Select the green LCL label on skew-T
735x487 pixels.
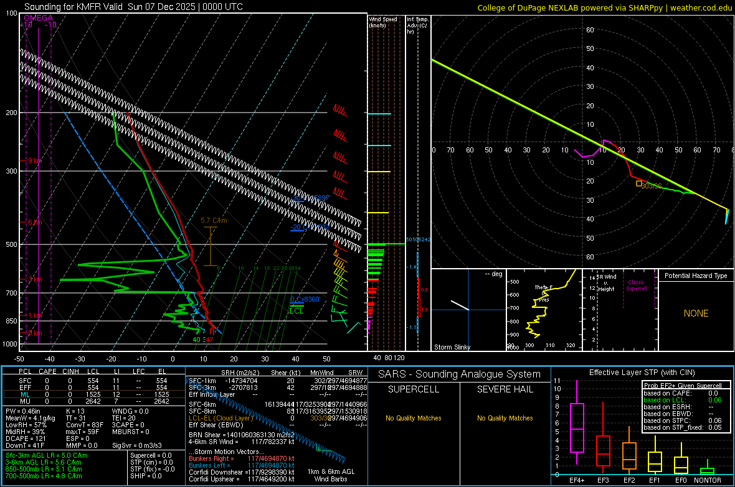[x=296, y=311]
